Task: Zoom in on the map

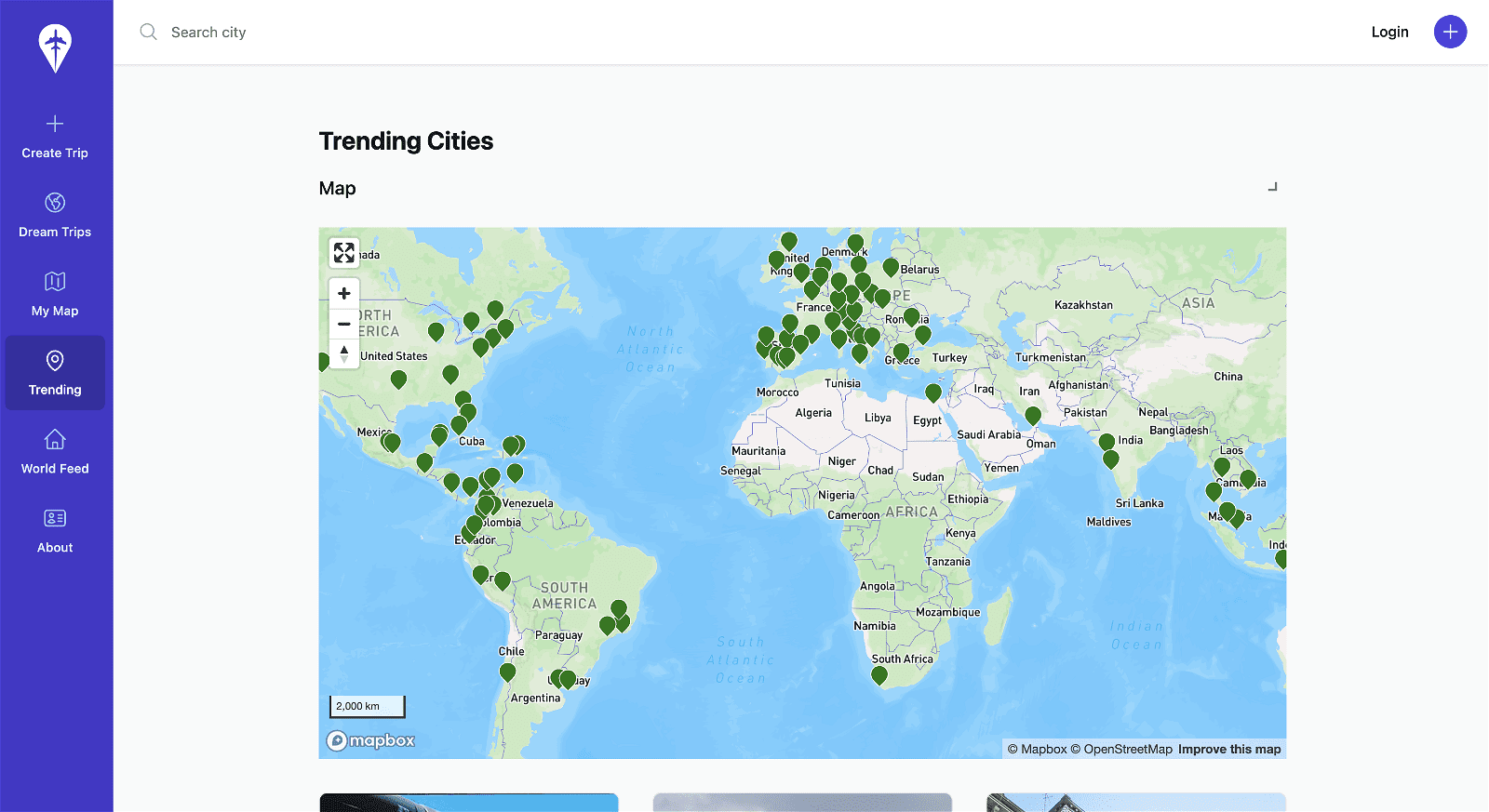Action: pos(344,293)
